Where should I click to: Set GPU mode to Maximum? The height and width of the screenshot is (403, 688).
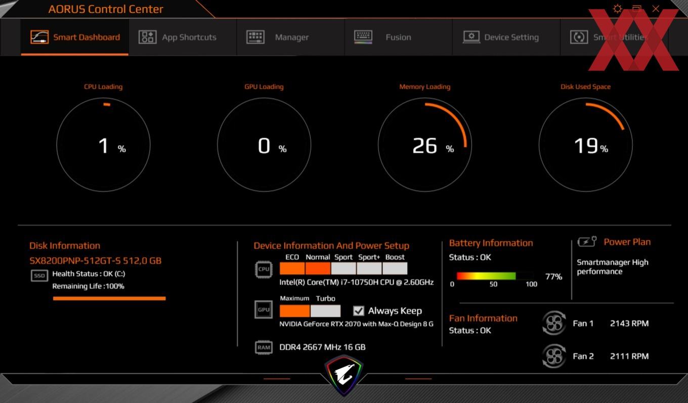click(x=294, y=310)
